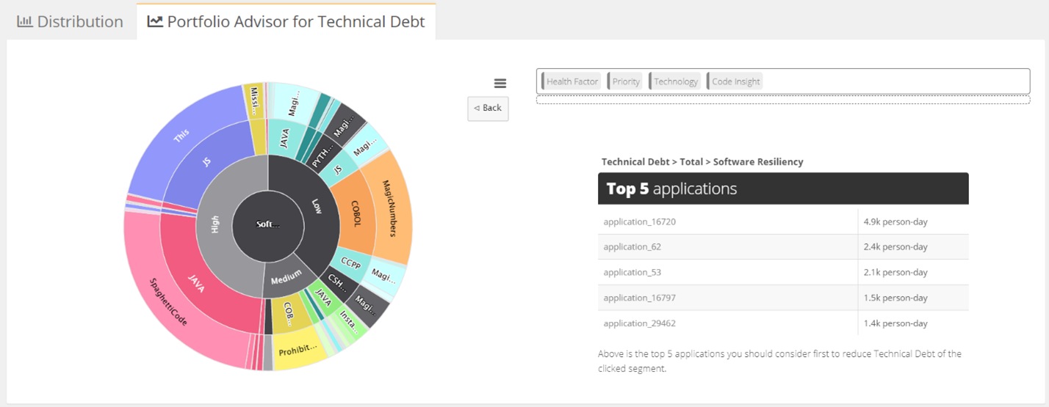Open application_62 row in top 5
The height and width of the screenshot is (407, 1049).
click(x=727, y=246)
